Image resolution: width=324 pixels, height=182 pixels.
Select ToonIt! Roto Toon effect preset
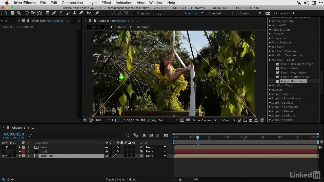tap(293, 81)
